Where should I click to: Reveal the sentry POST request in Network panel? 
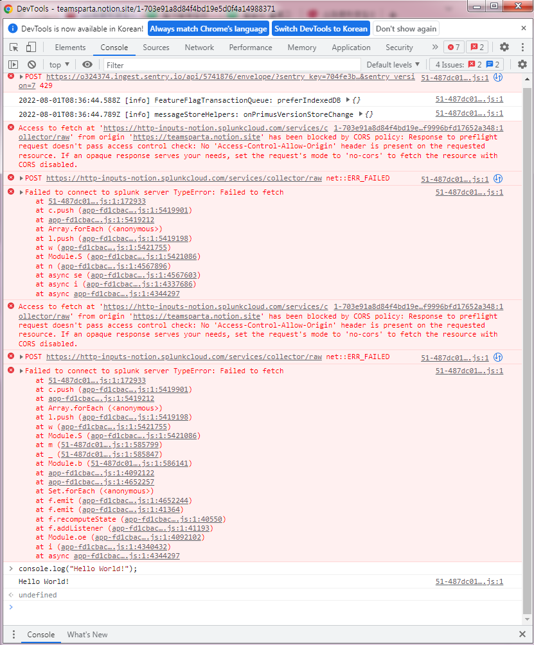point(498,77)
